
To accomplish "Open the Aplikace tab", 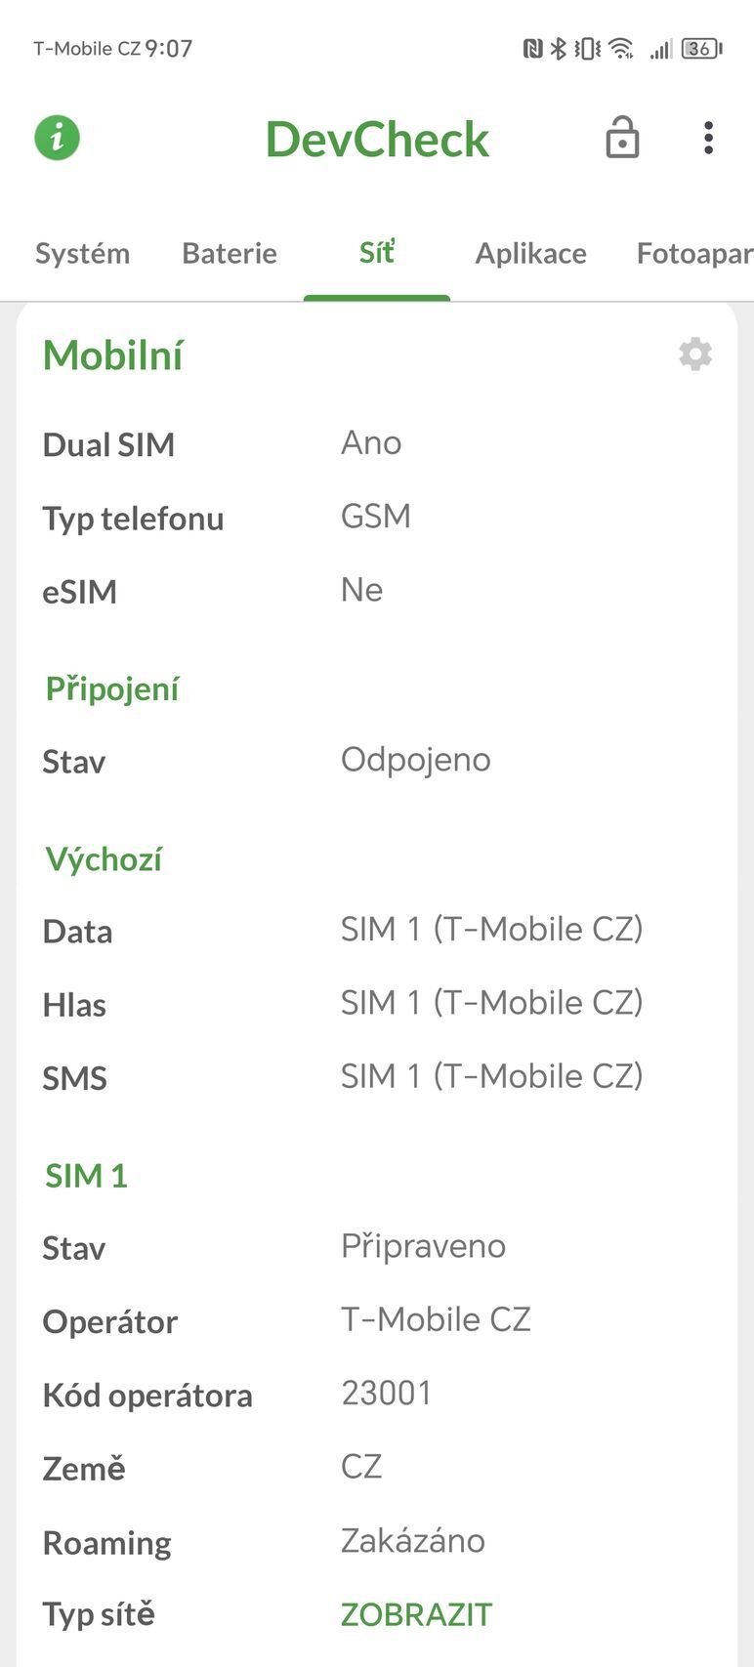I will click(x=530, y=253).
